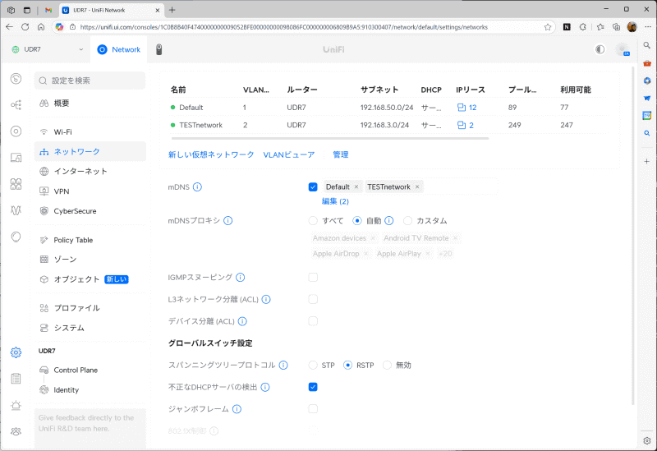Viewport: 657px width, 451px height.
Task: Remove TESTnetwork tag from mDNS networks
Action: [417, 187]
